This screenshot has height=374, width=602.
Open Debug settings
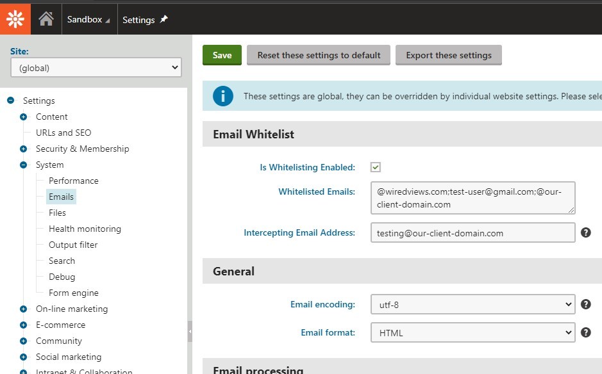[62, 277]
